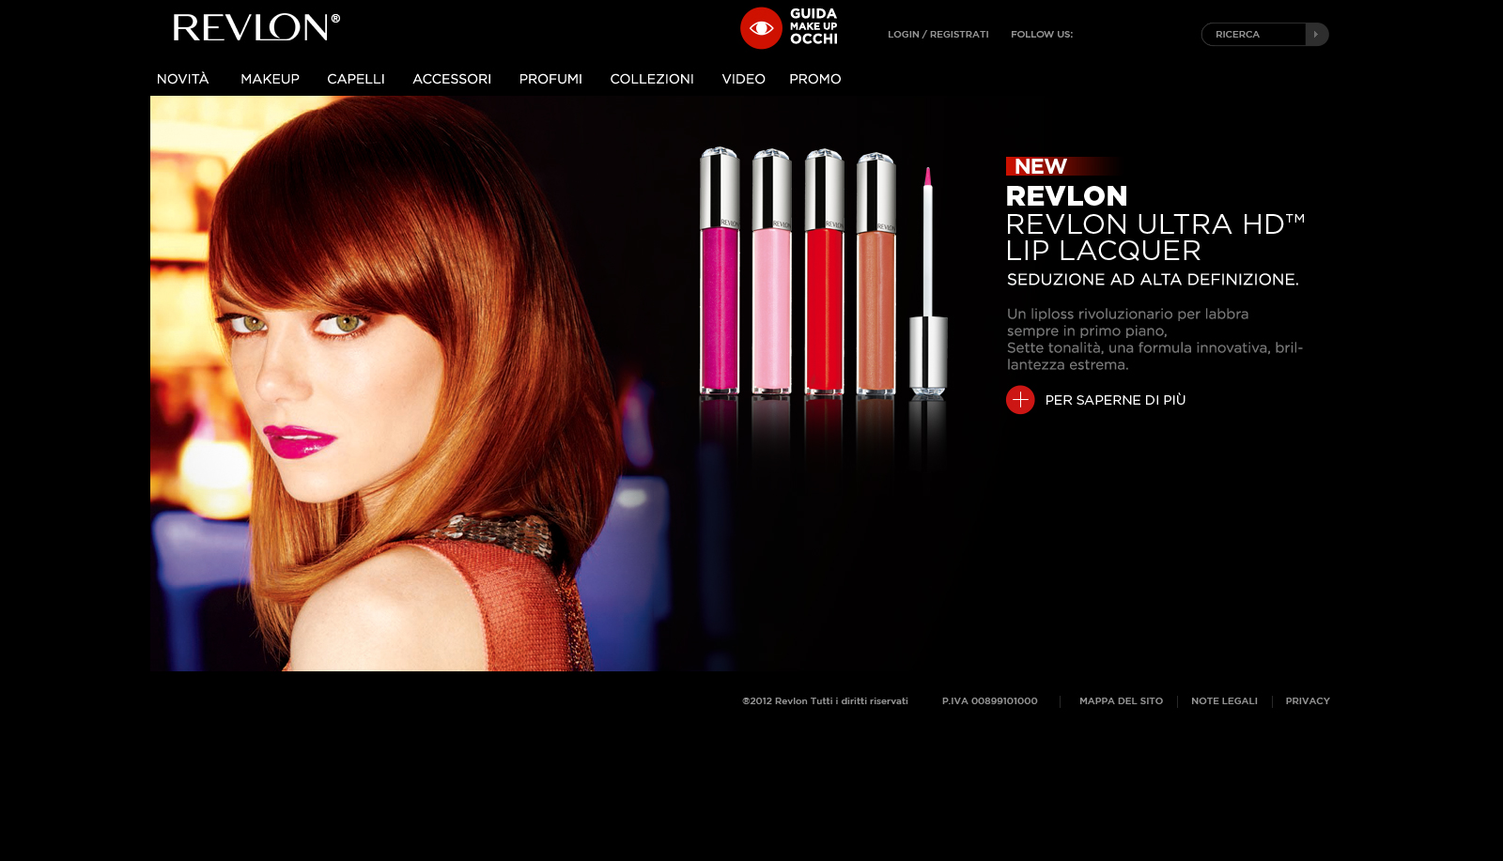Click the search arrow button

click(x=1316, y=34)
